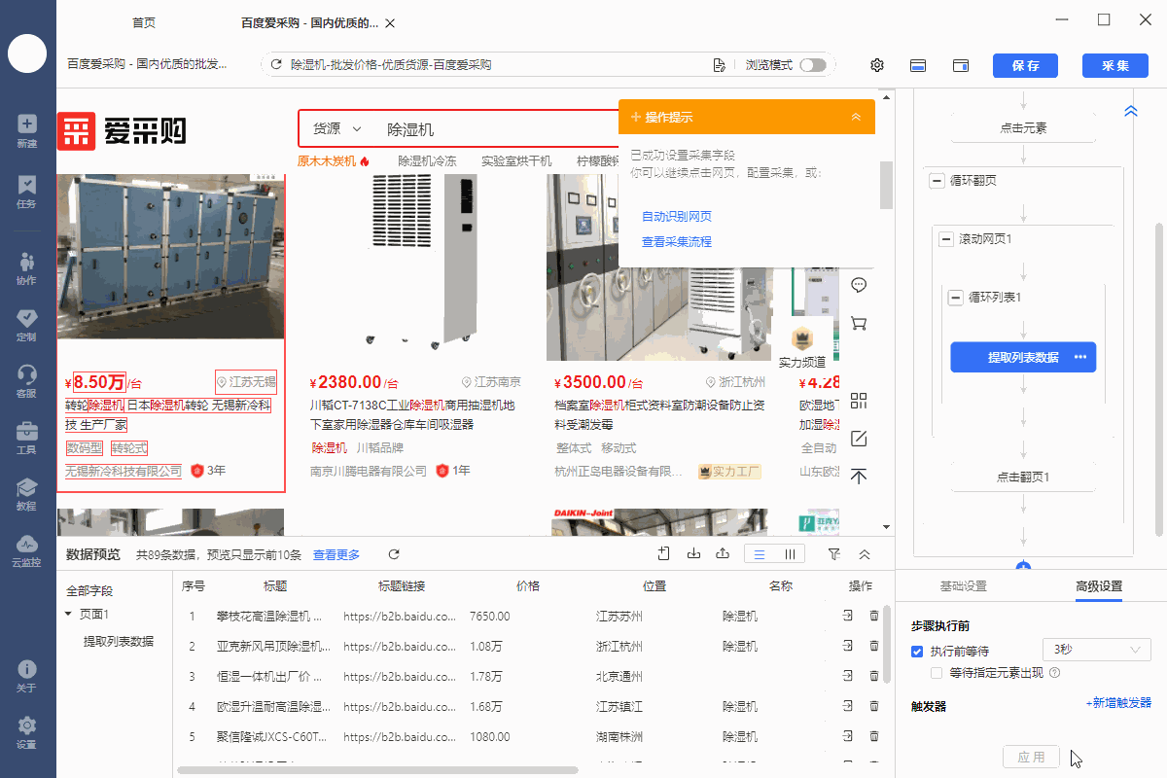The width and height of the screenshot is (1167, 778).
Task: Open the 工具 (Tools) sidebar item
Action: coord(27,438)
